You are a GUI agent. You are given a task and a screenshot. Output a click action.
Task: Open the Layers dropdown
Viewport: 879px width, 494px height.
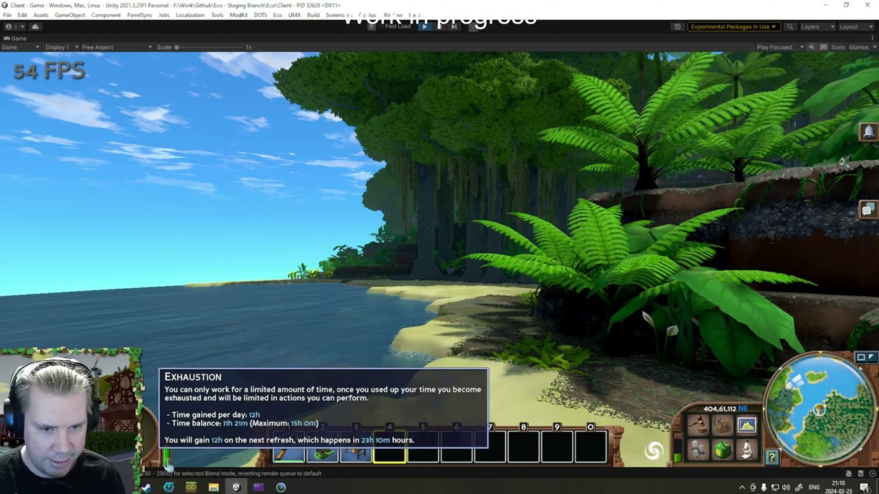[x=817, y=27]
